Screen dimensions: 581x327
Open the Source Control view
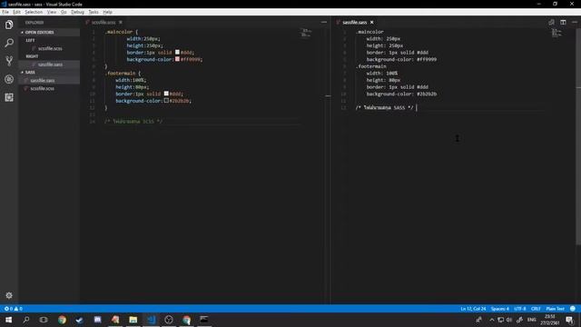[9, 61]
